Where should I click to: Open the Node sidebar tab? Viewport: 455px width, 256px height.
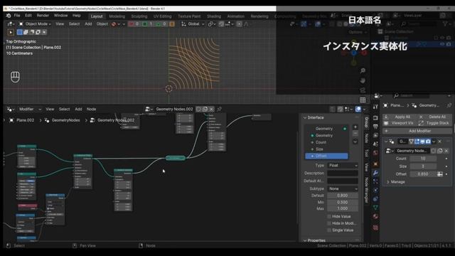367,139
